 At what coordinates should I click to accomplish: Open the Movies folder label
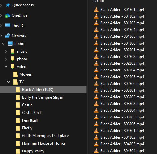26,74
